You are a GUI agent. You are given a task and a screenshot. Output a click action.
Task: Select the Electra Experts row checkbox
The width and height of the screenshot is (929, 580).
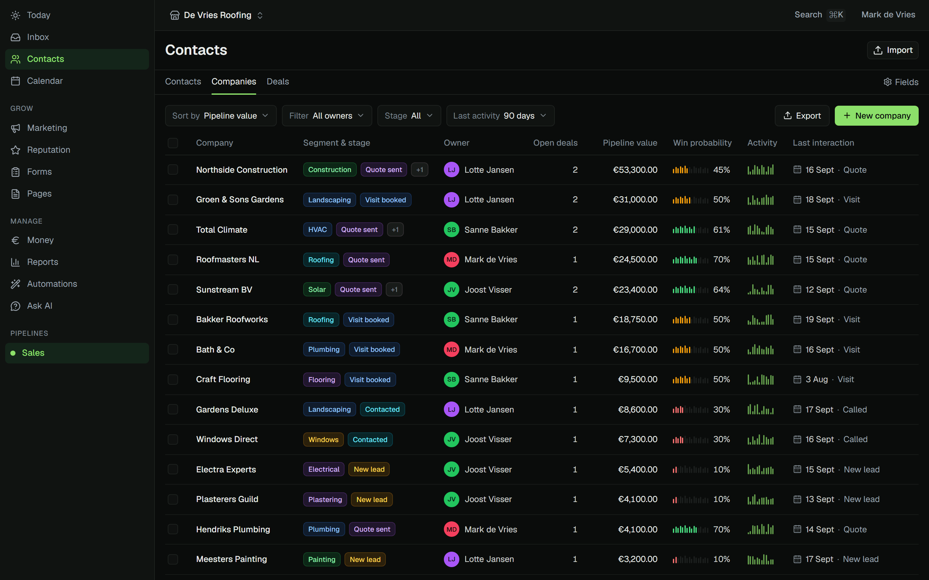coord(173,469)
